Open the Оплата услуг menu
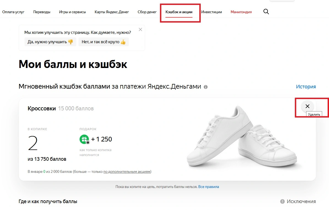 (x=13, y=12)
